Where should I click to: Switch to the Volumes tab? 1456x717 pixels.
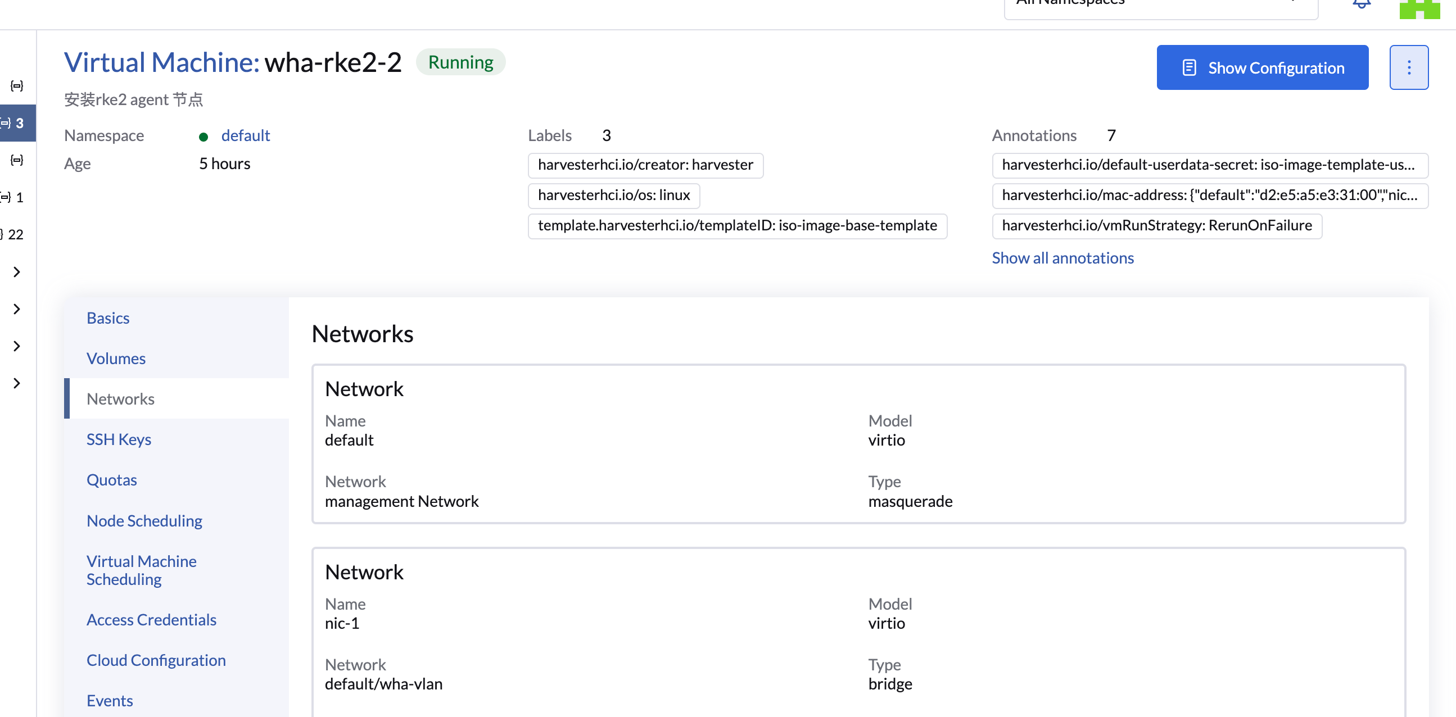coord(116,358)
